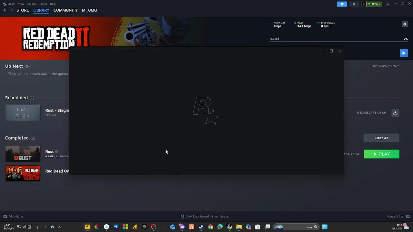This screenshot has height=232, width=413.
Task: Click the volume speaker tray icon
Action: point(24,227)
